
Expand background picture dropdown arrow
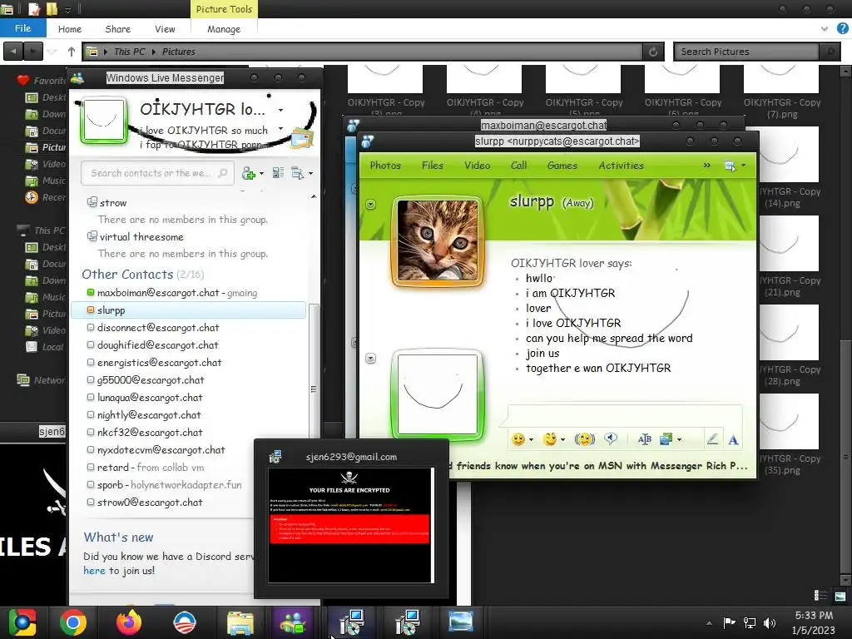[679, 439]
